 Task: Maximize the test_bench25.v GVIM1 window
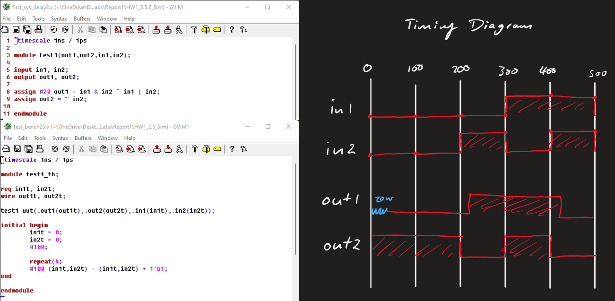[x=268, y=127]
